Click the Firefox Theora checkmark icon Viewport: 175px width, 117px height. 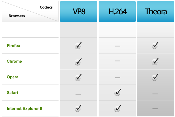(x=155, y=45)
